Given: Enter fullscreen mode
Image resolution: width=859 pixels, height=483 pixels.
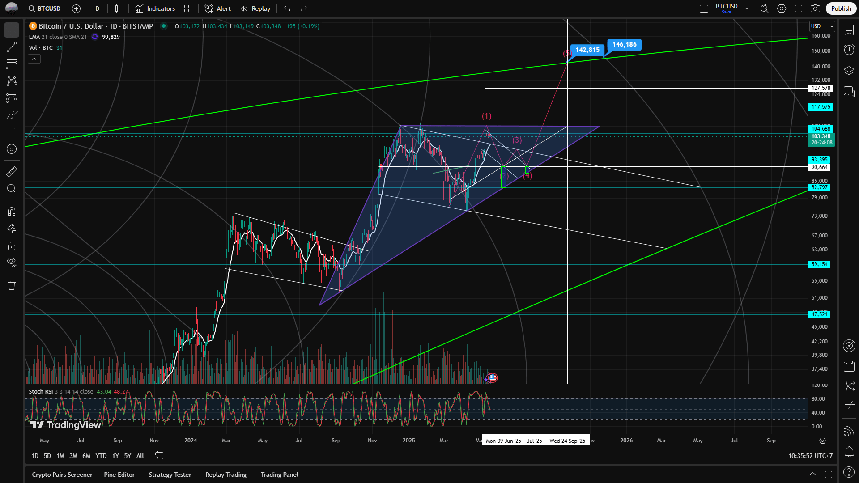Looking at the screenshot, I should [x=799, y=8].
